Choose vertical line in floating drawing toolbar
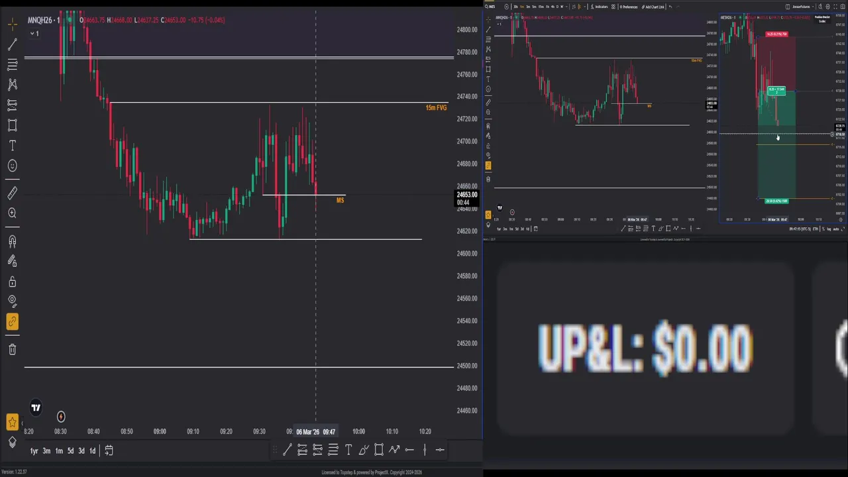 [425, 450]
